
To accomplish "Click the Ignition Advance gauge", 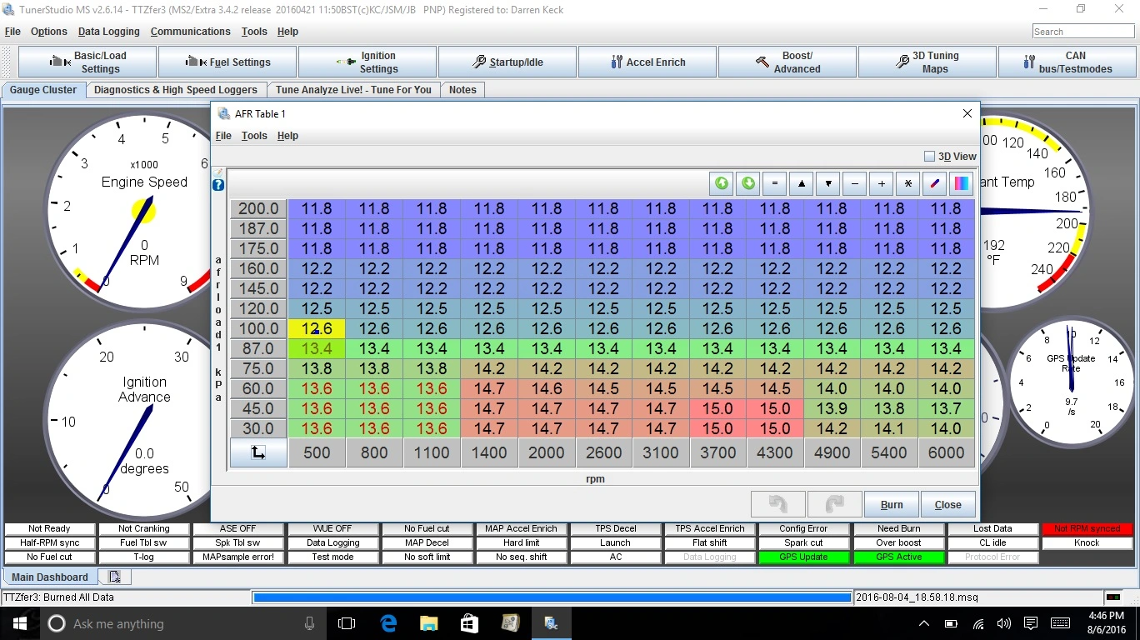I will pos(143,422).
